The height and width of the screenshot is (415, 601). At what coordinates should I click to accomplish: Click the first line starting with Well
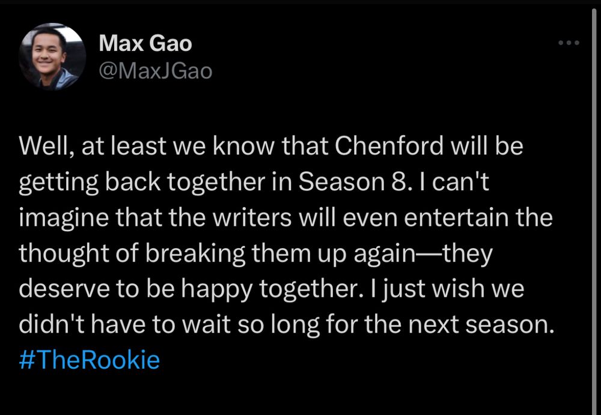click(271, 147)
